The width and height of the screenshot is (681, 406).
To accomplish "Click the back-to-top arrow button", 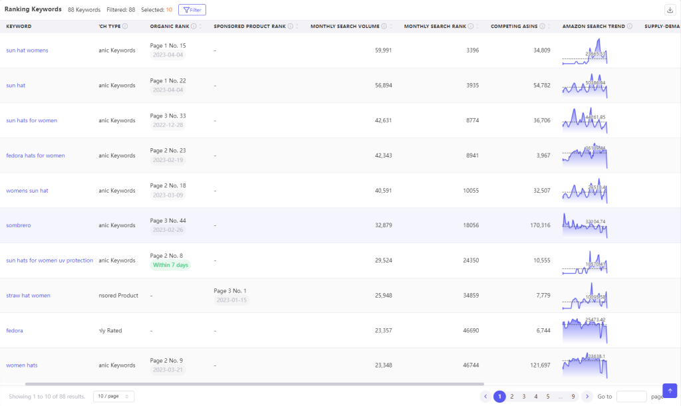I will tap(670, 391).
